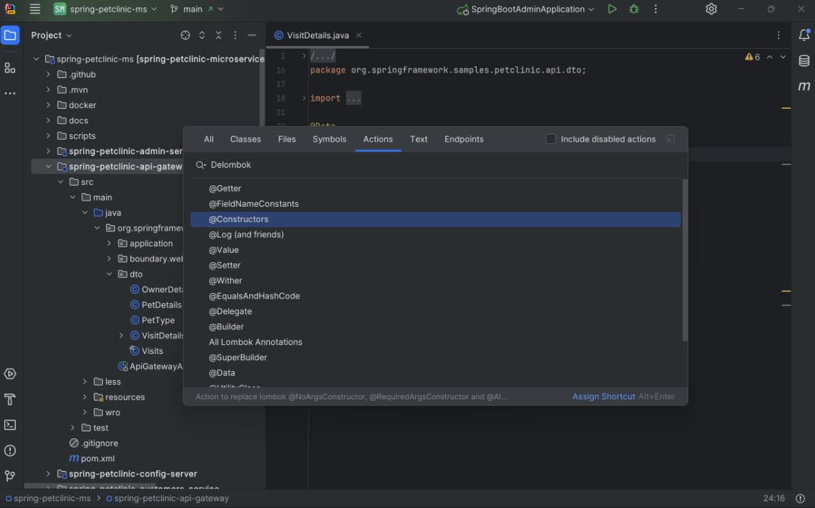Open the Structure tool window
The width and height of the screenshot is (815, 508).
[x=10, y=68]
